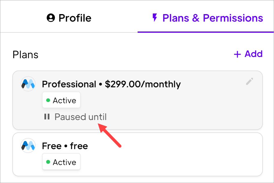The image size is (274, 183).
Task: Click the plus icon next to Add
Action: click(x=237, y=54)
